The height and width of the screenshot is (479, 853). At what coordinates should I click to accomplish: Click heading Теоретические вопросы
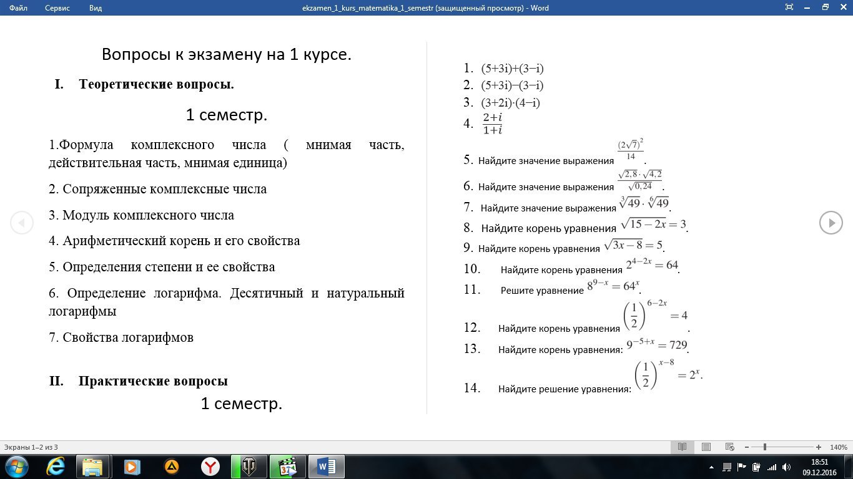(x=156, y=84)
